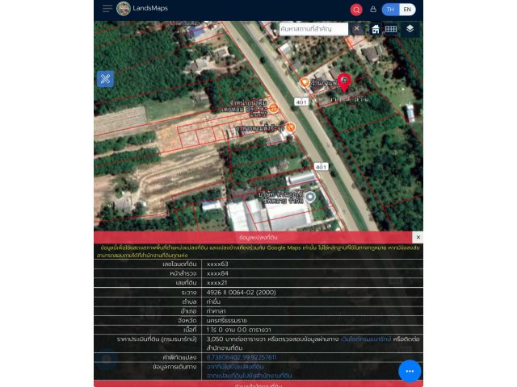Click the survey page value xxxx84

(217, 273)
